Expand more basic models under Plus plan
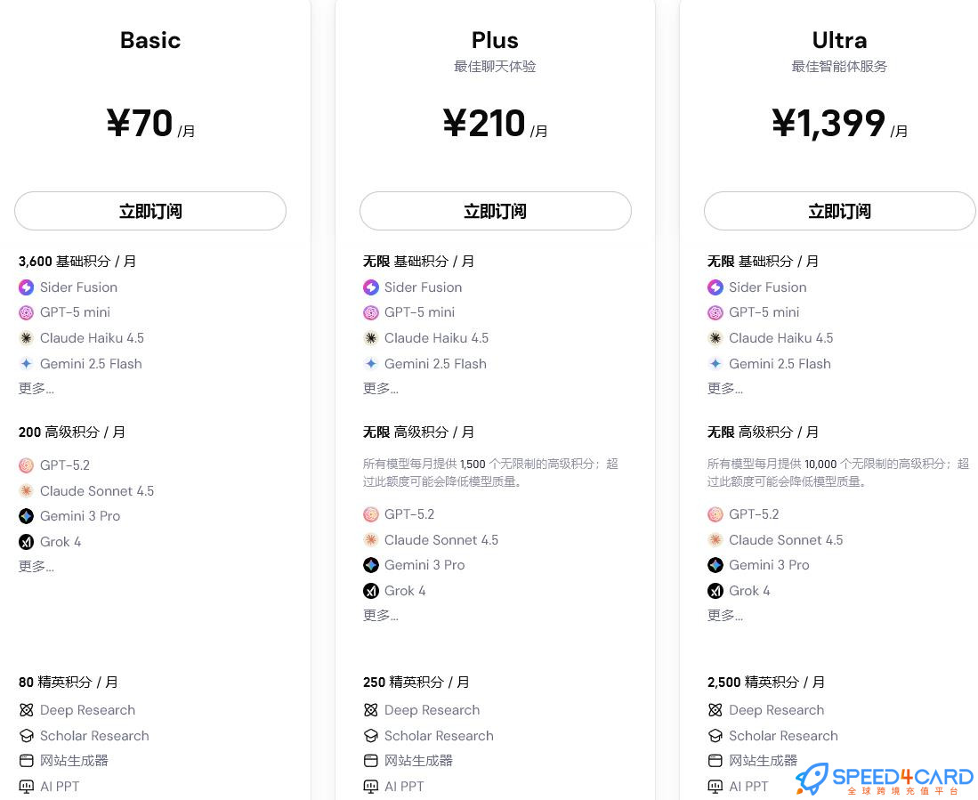978x800 pixels. [381, 388]
